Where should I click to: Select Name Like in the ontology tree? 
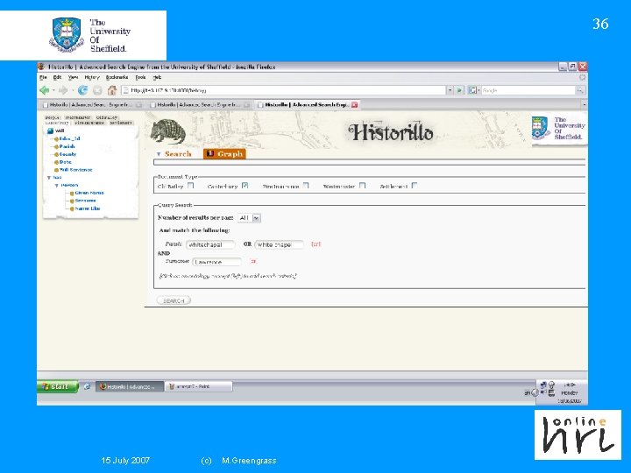click(x=88, y=208)
